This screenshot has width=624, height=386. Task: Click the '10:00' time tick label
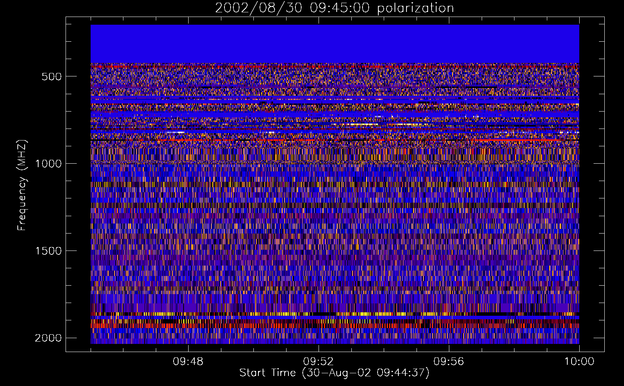pos(579,362)
